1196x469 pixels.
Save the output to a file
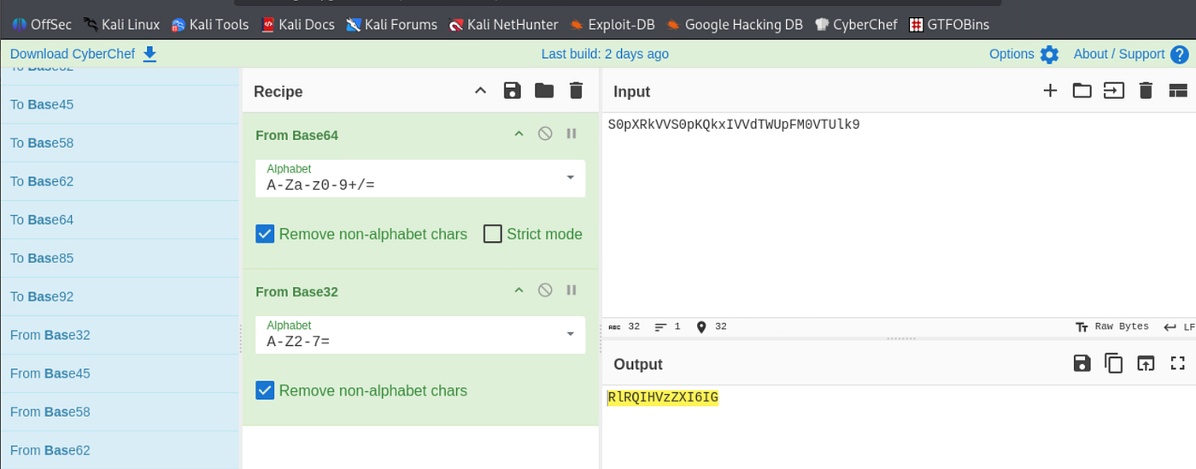[1082, 363]
